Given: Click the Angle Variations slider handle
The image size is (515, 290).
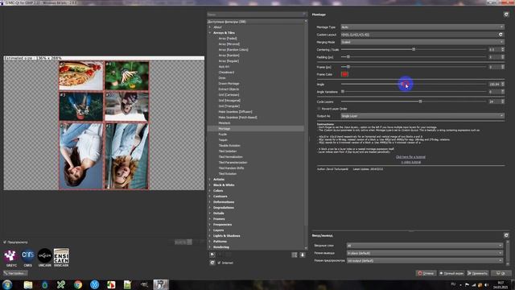Looking at the screenshot, I should coord(343,92).
